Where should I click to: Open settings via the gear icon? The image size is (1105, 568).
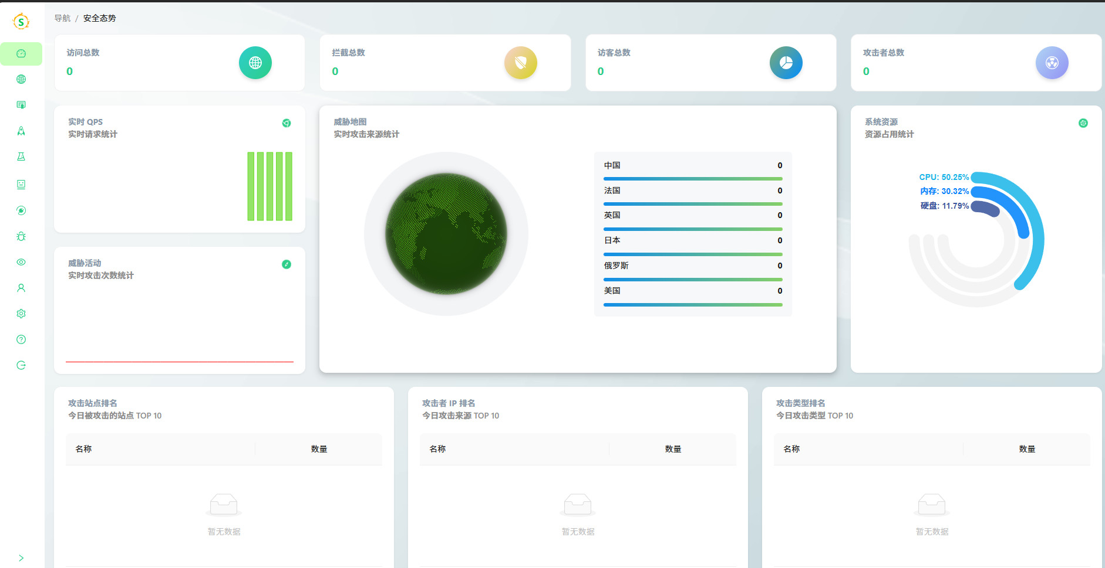coord(21,314)
